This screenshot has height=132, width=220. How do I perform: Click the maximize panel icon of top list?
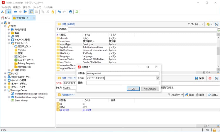[217, 24]
